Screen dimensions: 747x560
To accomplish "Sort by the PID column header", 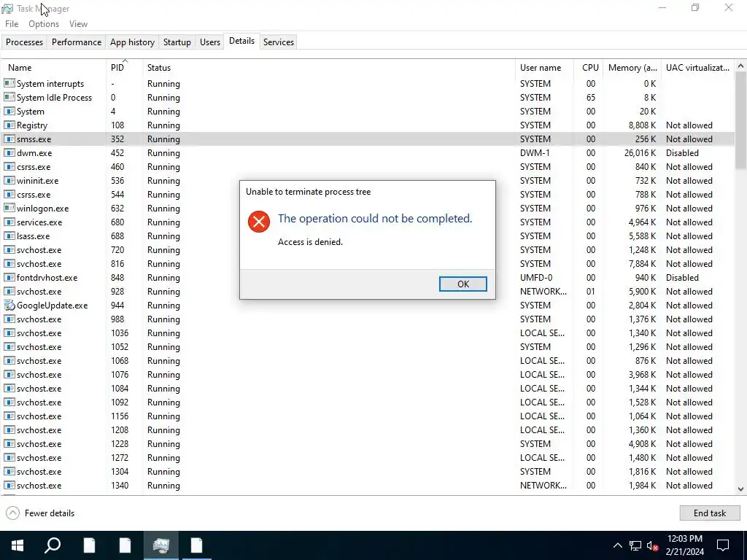I will pyautogui.click(x=124, y=68).
